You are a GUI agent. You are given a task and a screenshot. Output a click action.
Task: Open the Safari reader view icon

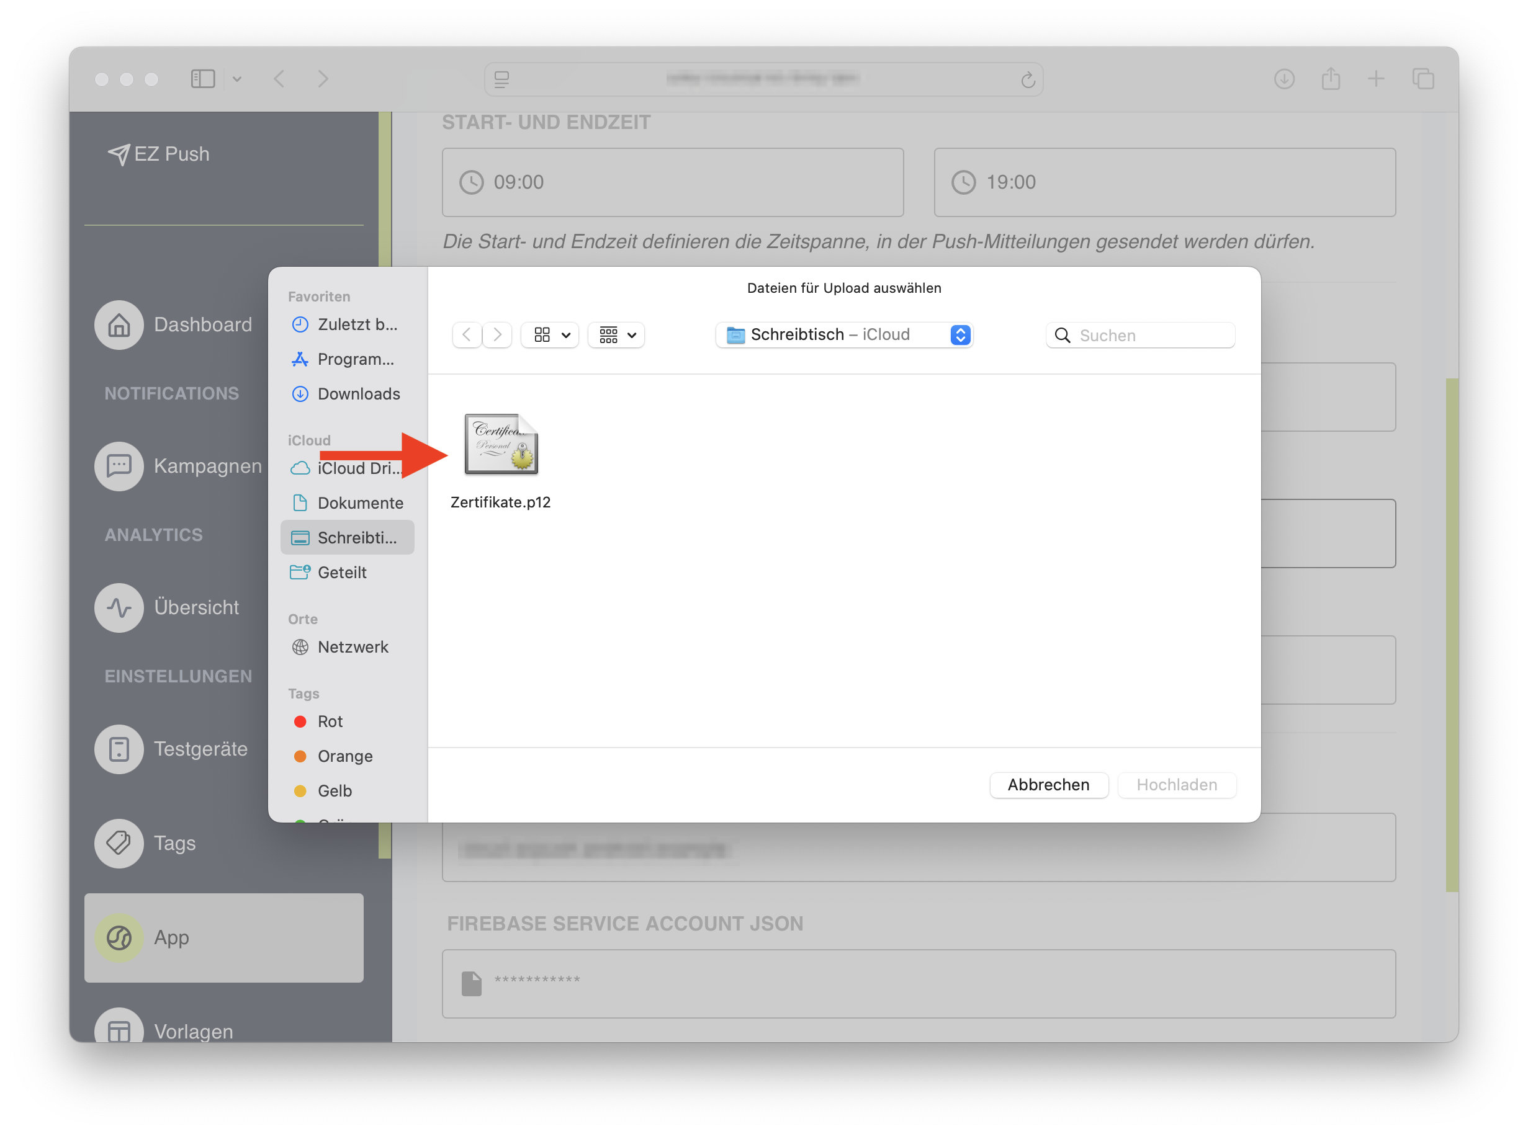502,79
